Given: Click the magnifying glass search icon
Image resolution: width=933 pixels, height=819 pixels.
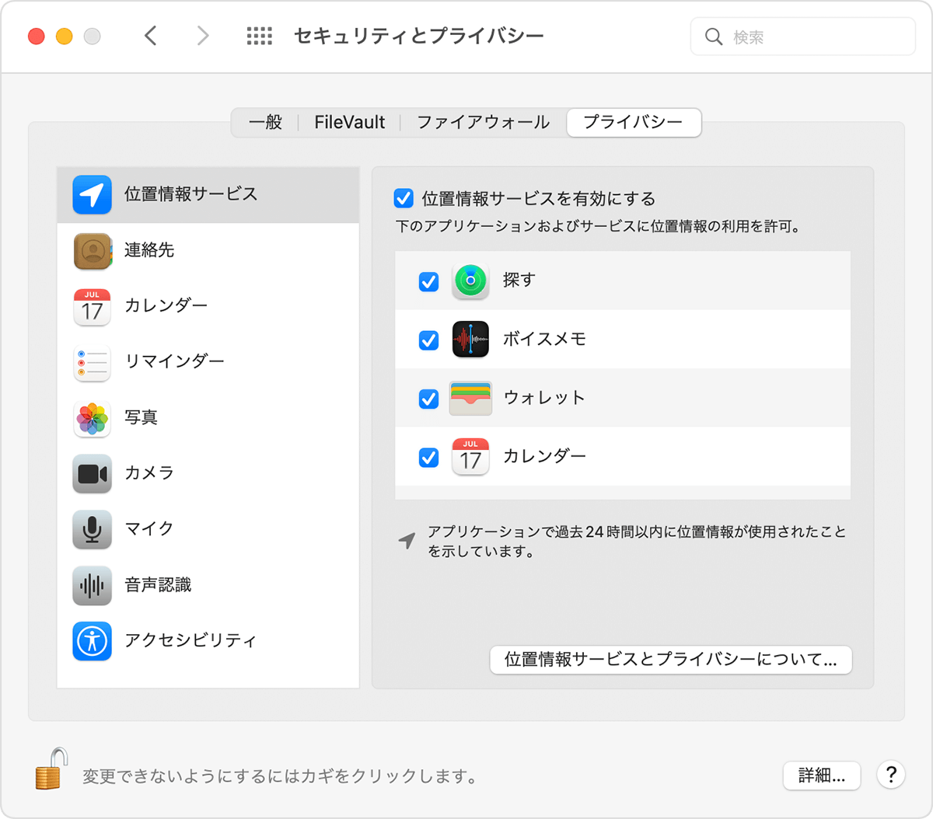Looking at the screenshot, I should pyautogui.click(x=714, y=37).
